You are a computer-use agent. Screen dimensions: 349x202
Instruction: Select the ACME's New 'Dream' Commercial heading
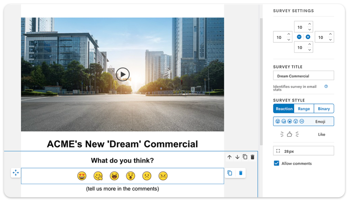pyautogui.click(x=122, y=144)
